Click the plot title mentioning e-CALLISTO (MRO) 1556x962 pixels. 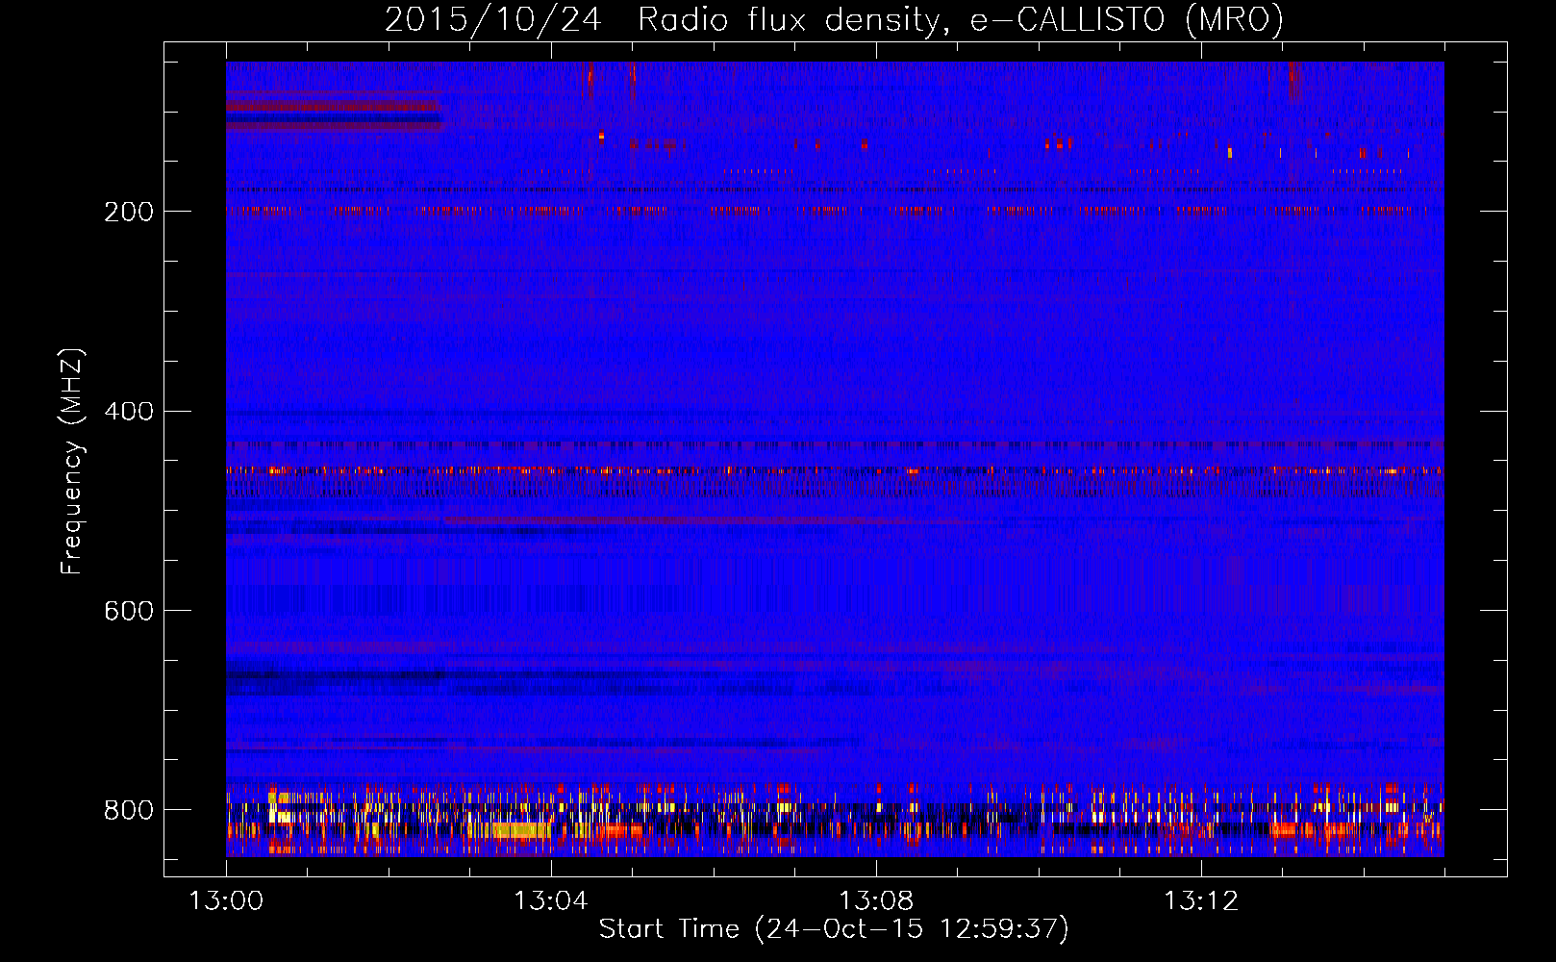coord(834,19)
